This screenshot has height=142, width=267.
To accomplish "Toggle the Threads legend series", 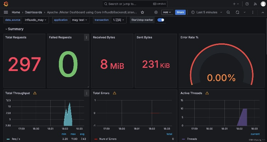I will [191, 139].
